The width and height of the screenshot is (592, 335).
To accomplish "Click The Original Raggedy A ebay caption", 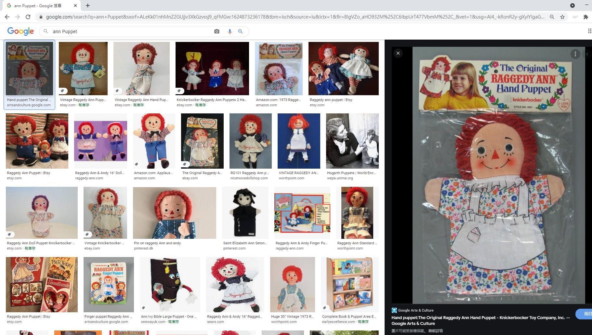I will click(202, 173).
